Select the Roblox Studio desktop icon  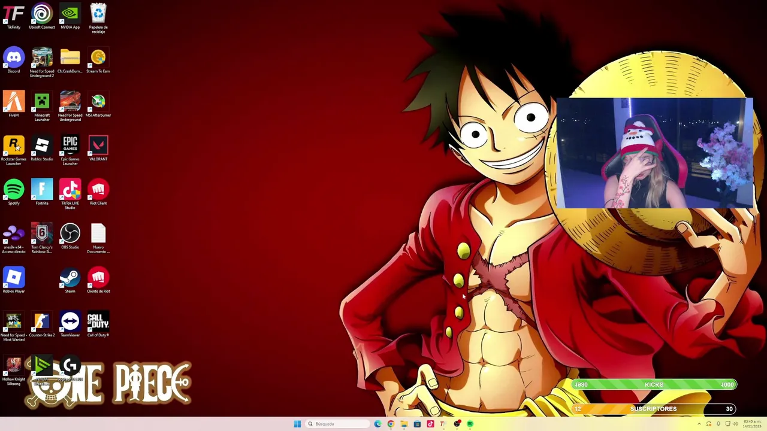point(42,148)
